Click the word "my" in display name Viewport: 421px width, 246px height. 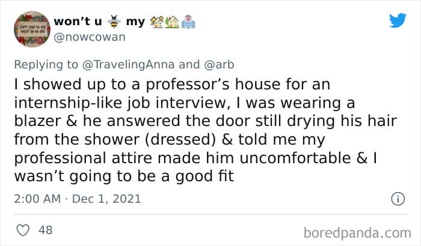click(x=135, y=22)
